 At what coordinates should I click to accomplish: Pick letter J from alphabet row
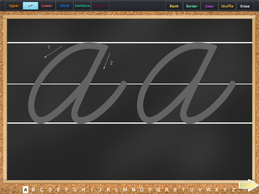100,190
